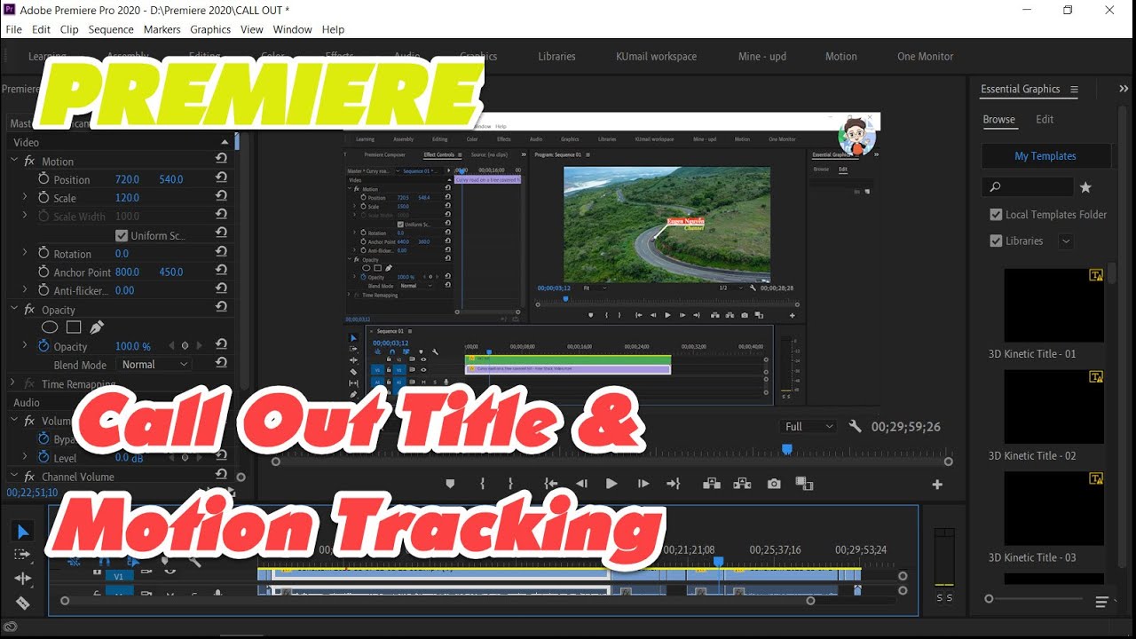This screenshot has height=639, width=1136.
Task: Click the Program monitor blue playhead
Action: [786, 450]
